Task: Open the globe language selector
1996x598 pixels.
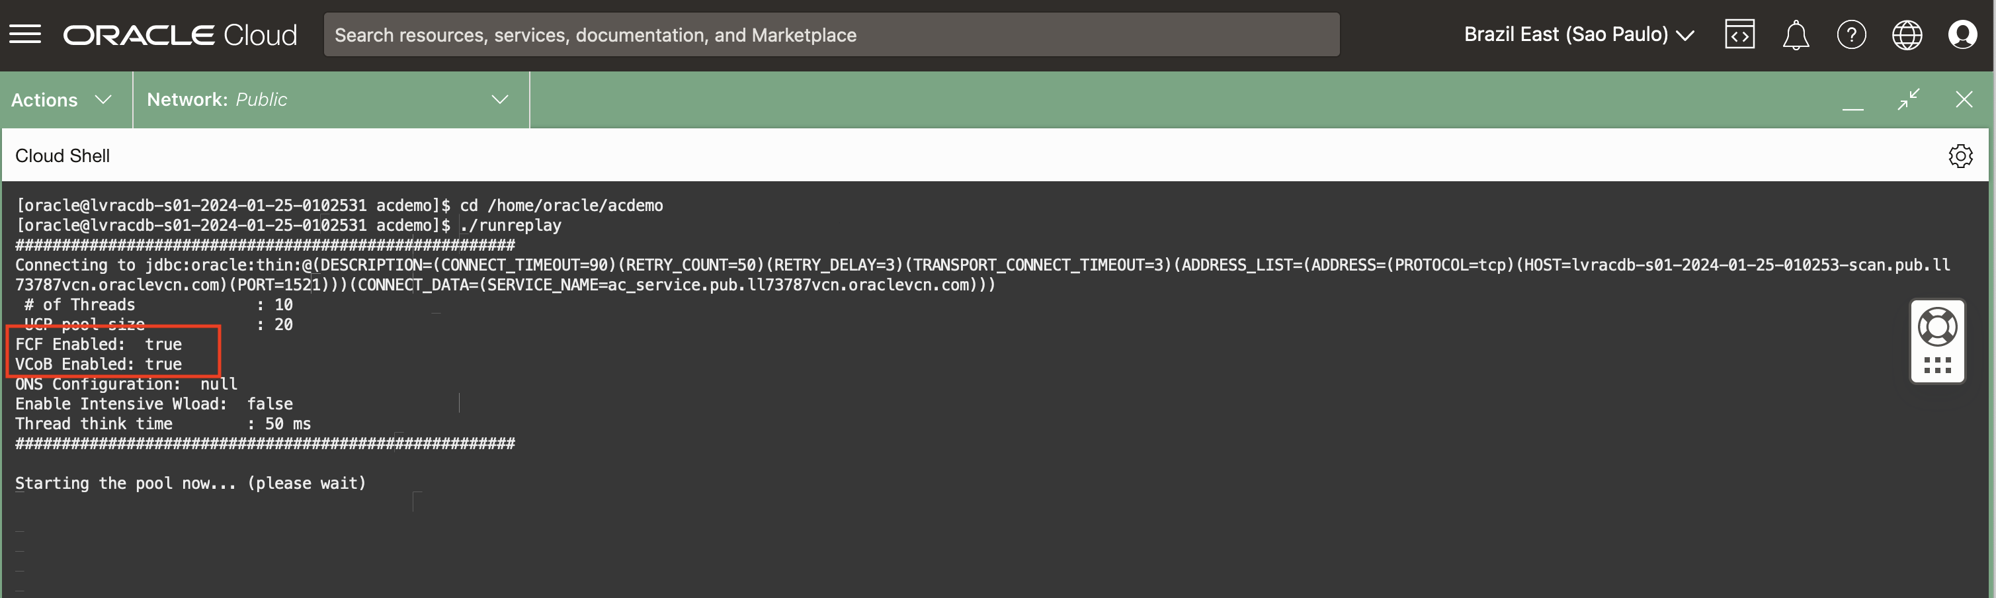Action: click(x=1906, y=35)
